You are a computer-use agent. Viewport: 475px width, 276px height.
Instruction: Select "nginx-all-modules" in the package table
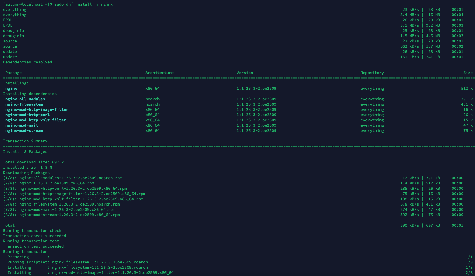[25, 99]
